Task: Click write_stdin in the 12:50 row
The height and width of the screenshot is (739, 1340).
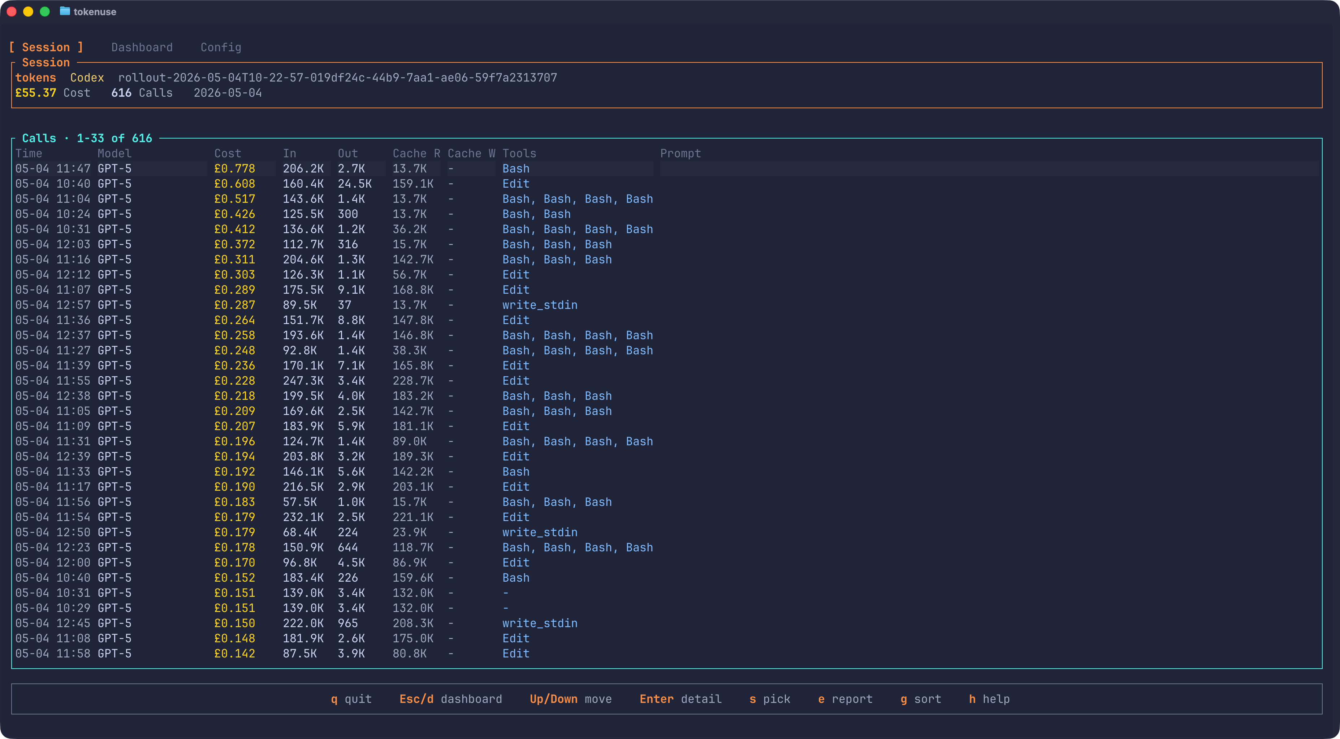Action: tap(540, 532)
